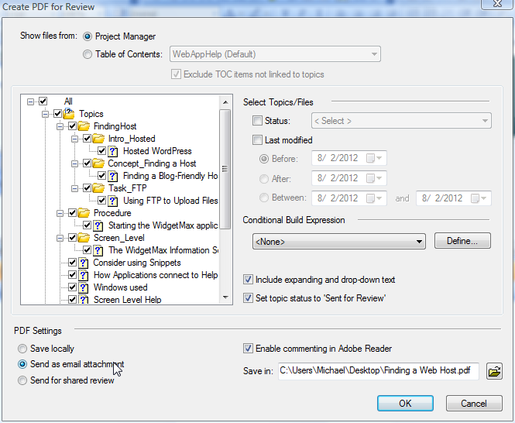Click the Save in file path field

(x=379, y=371)
